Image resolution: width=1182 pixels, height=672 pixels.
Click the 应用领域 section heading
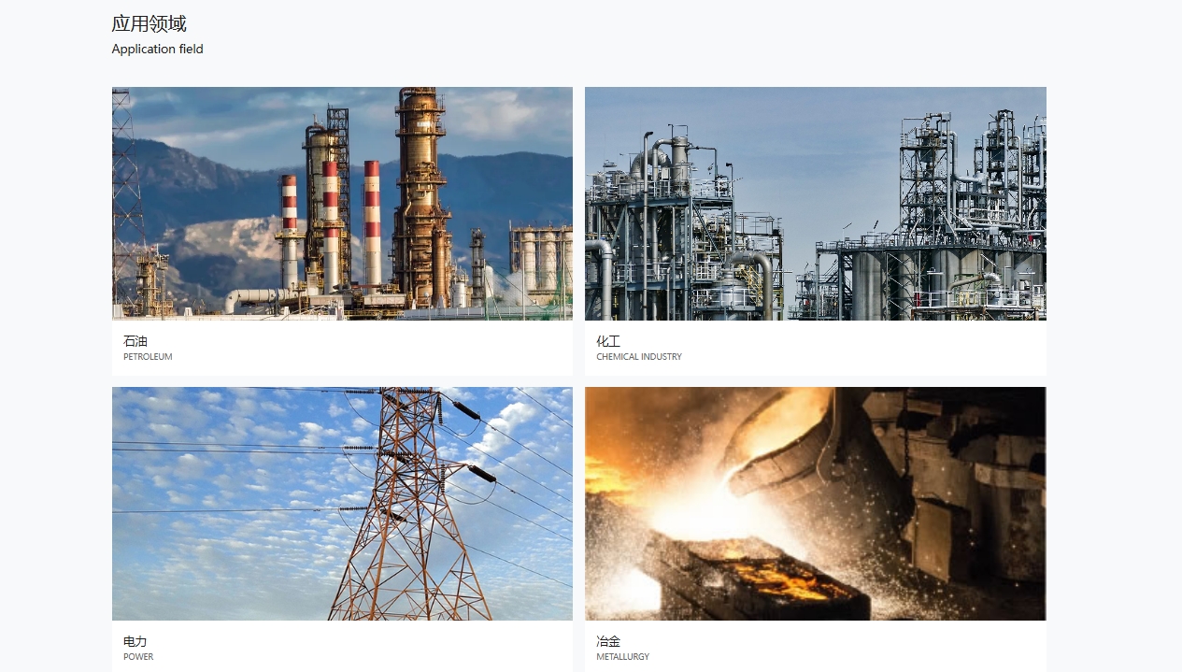pos(150,23)
